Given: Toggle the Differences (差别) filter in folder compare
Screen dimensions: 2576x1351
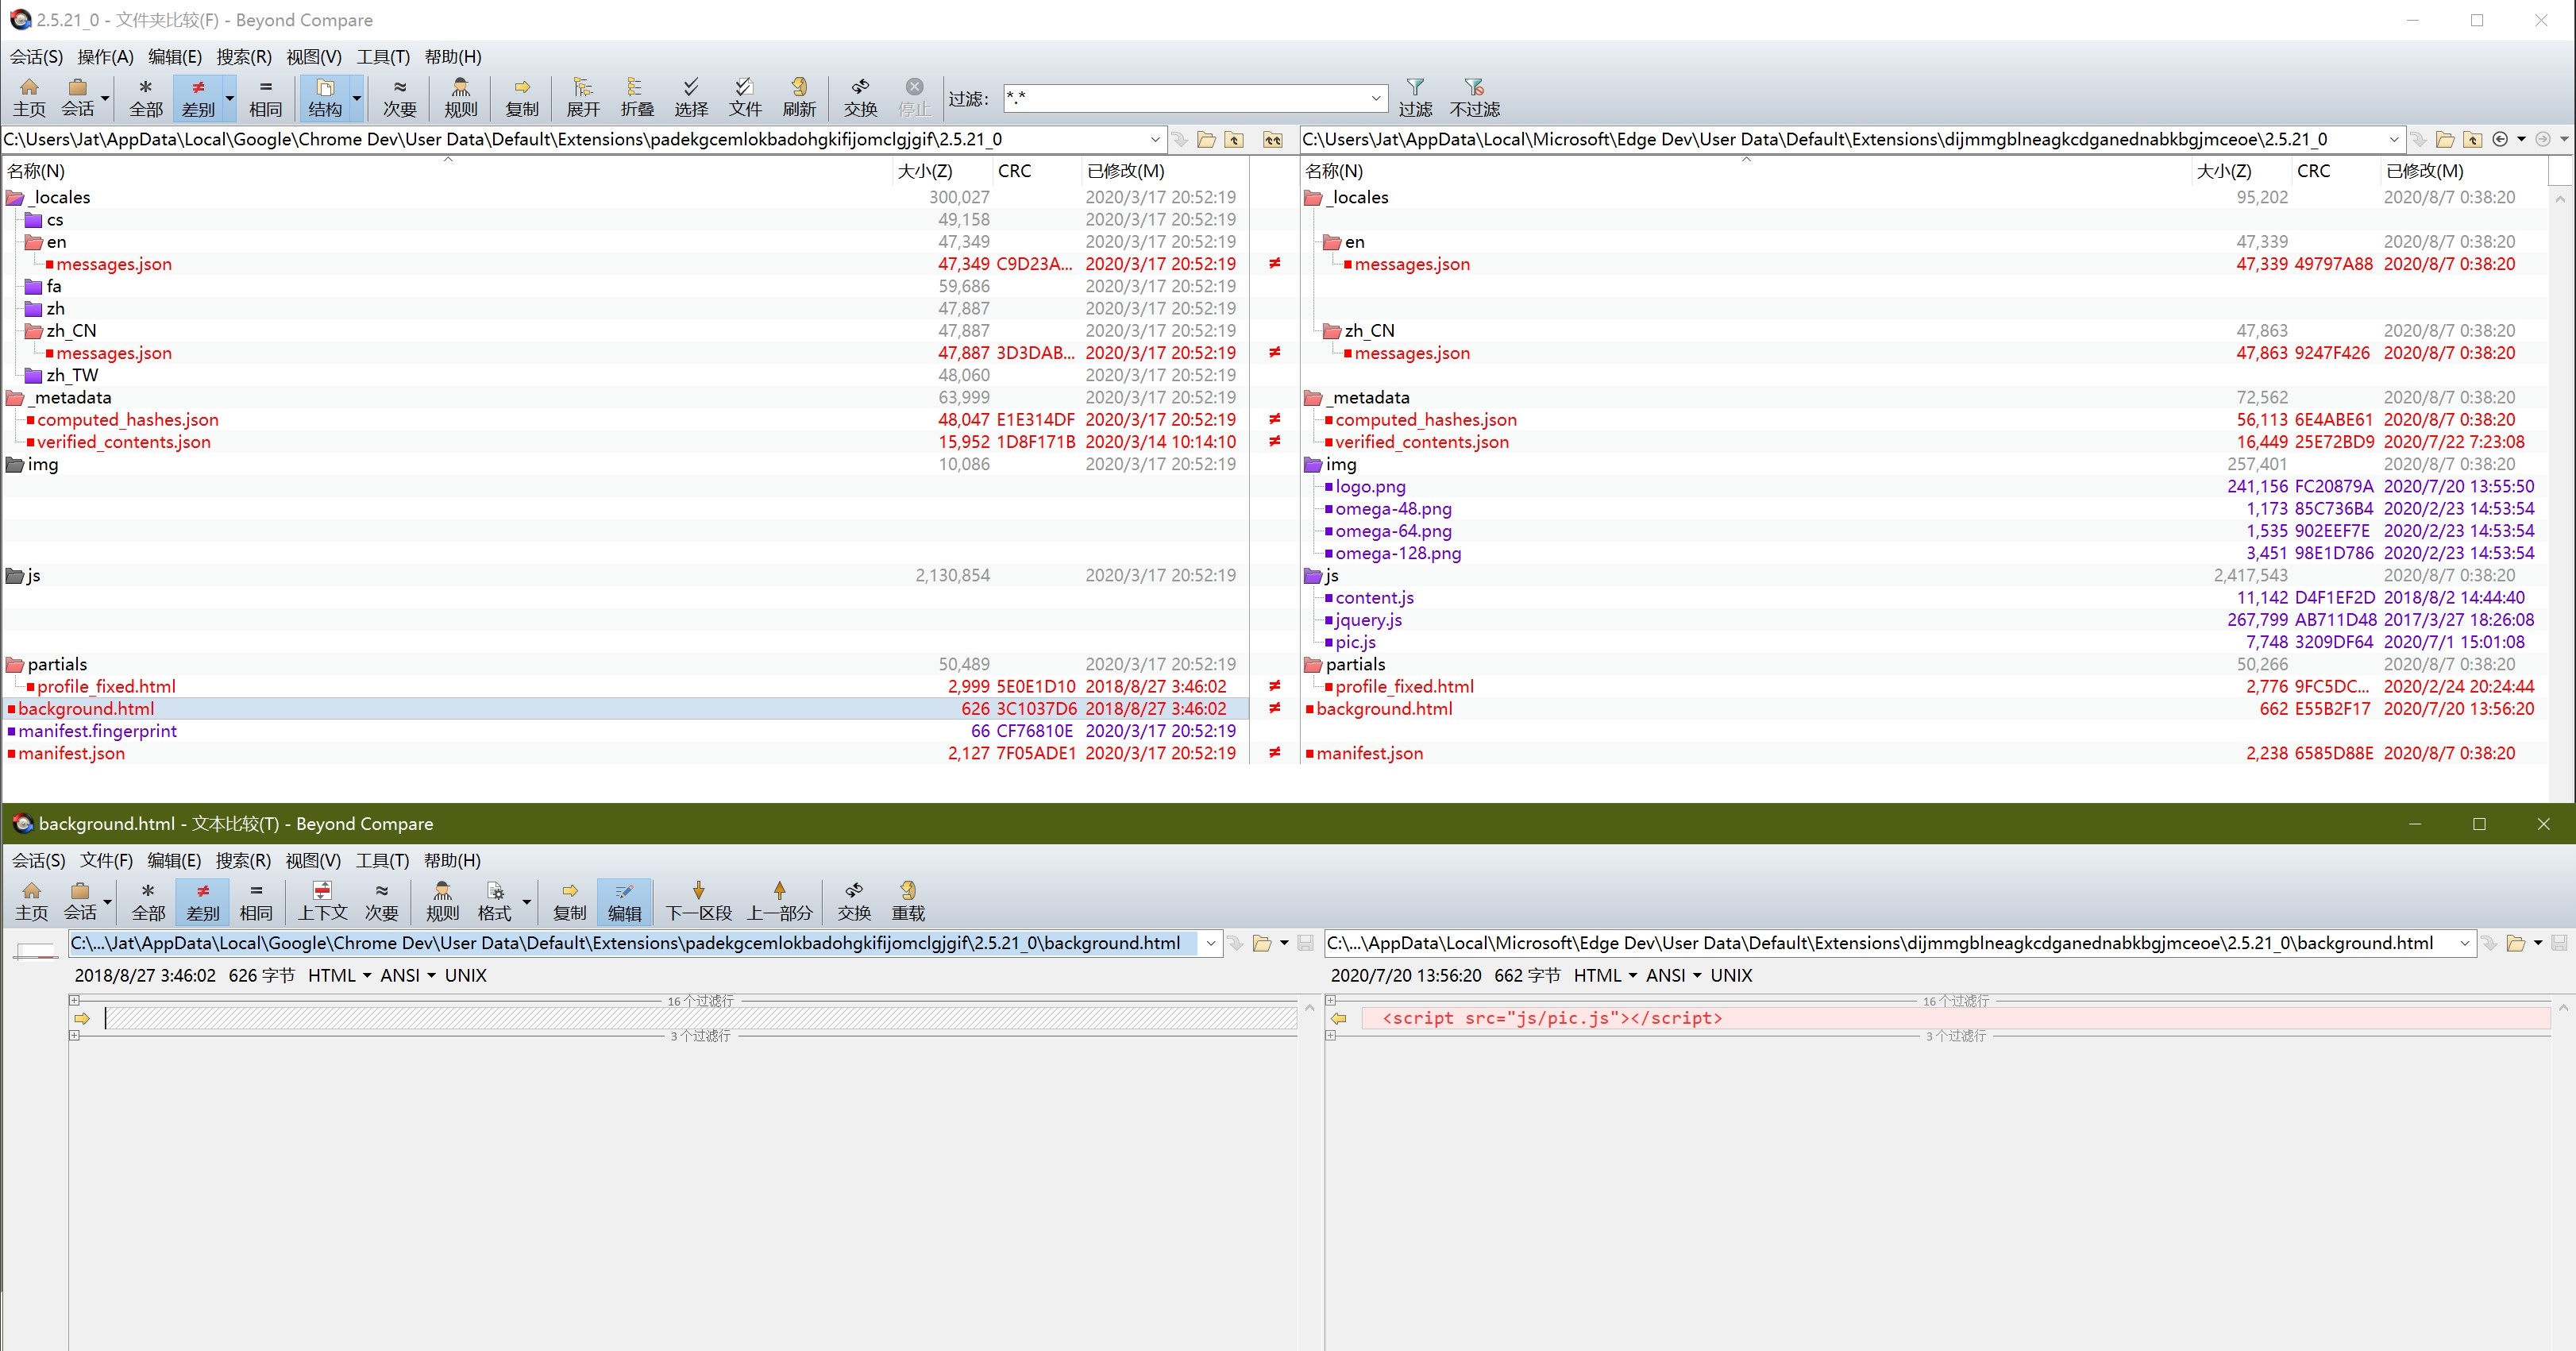Looking at the screenshot, I should coord(197,97).
